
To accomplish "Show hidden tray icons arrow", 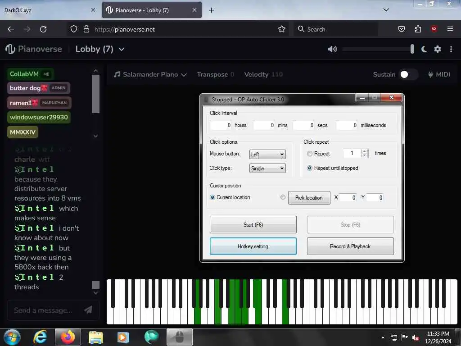I will click(383, 337).
